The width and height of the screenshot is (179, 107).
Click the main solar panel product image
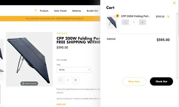point(29,58)
